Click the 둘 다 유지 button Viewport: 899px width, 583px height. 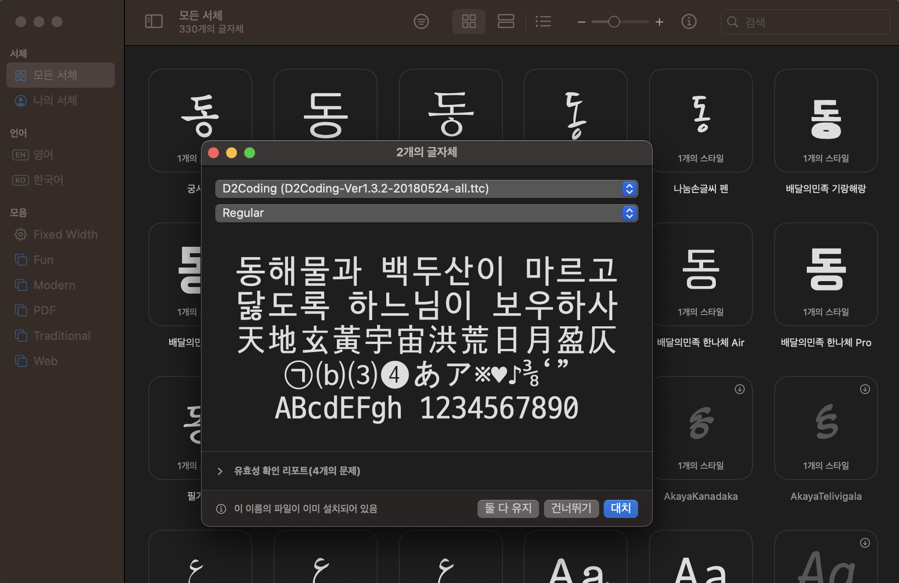(x=508, y=508)
